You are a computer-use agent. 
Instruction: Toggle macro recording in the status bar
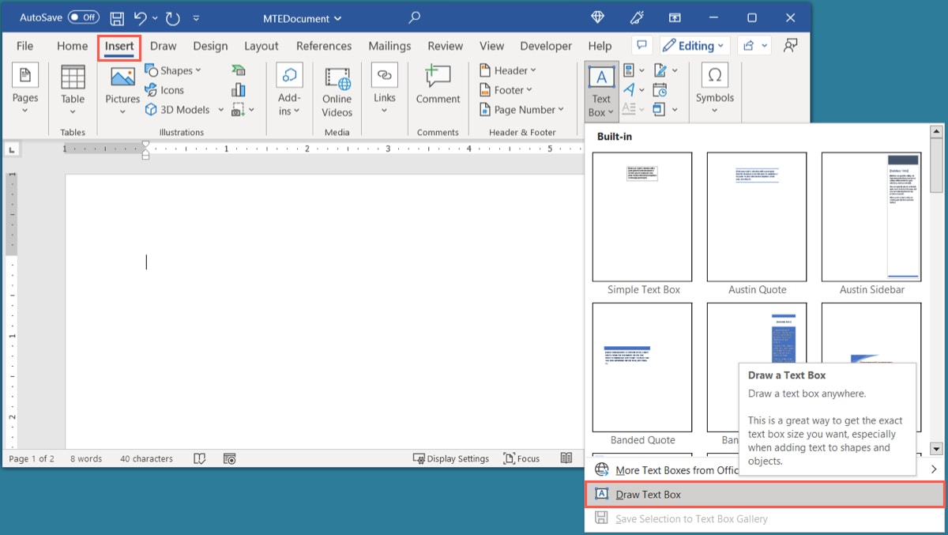[x=229, y=458]
